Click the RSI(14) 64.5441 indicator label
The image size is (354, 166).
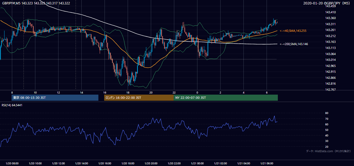[x=12, y=105]
